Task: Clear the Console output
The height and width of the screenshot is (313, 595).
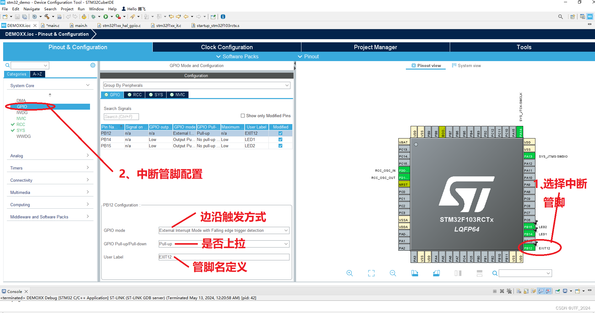Action: click(x=518, y=291)
